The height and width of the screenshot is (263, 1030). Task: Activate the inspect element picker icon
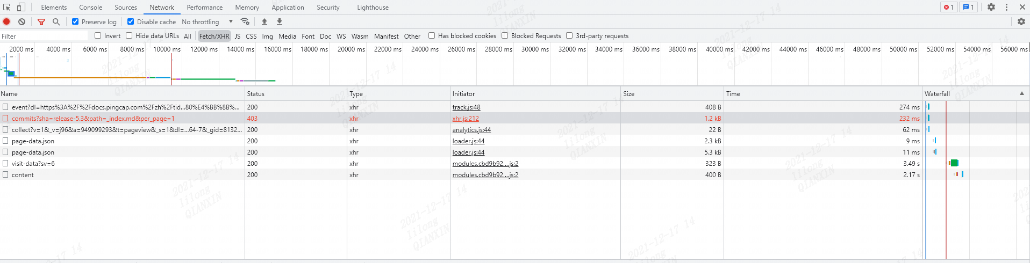[x=7, y=8]
